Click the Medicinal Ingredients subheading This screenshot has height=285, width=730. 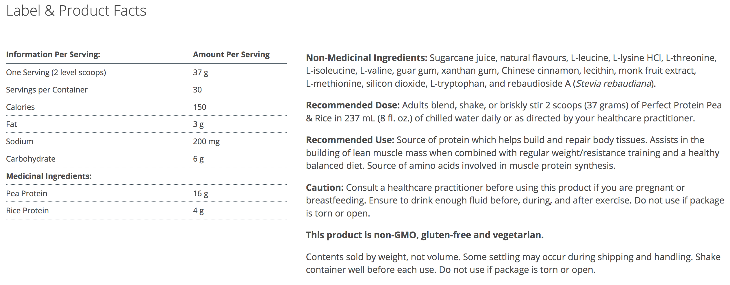[49, 176]
